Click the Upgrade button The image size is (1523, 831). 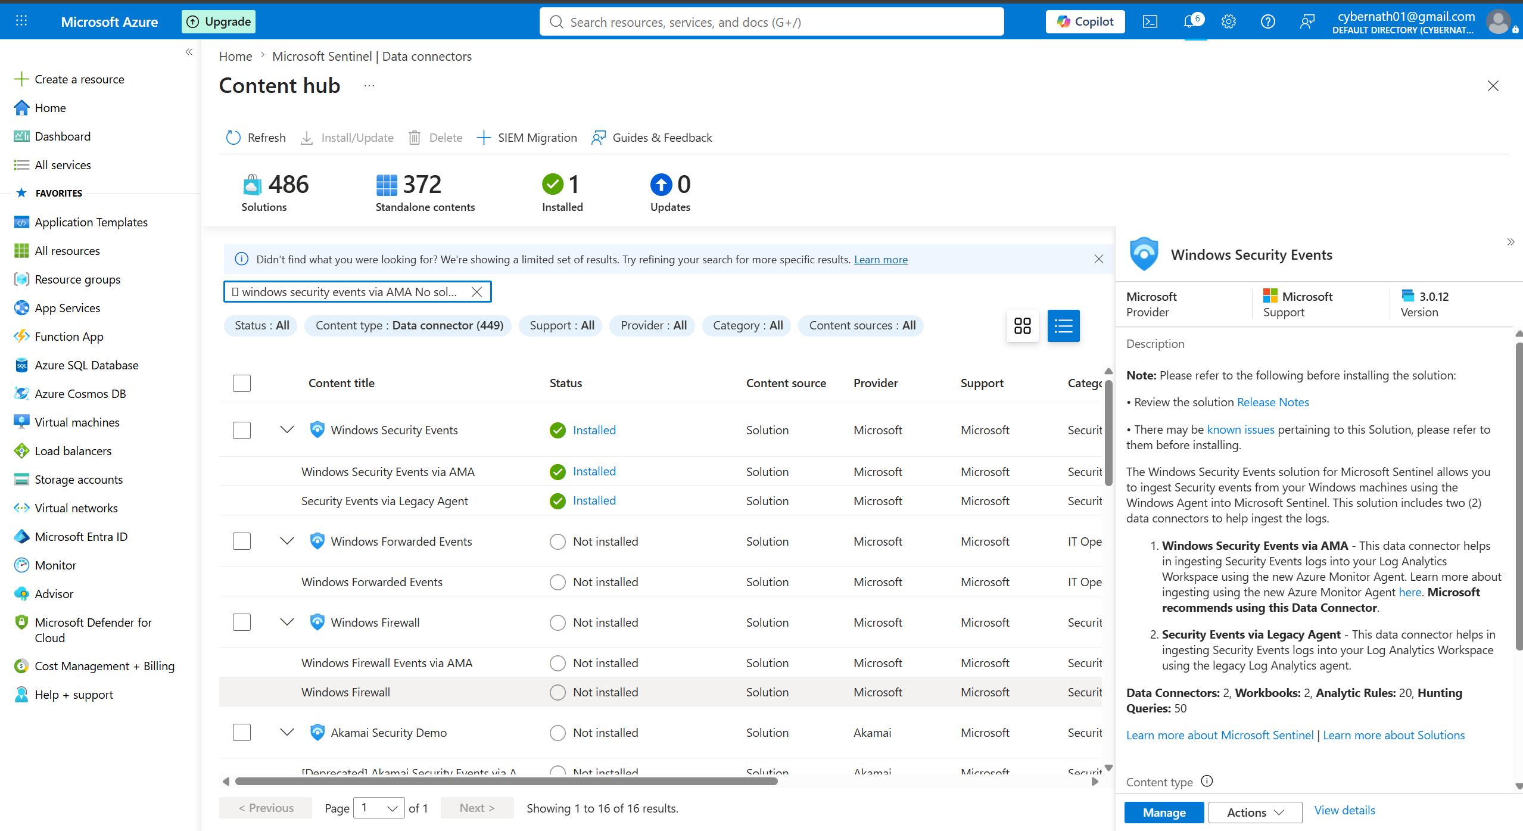point(219,22)
